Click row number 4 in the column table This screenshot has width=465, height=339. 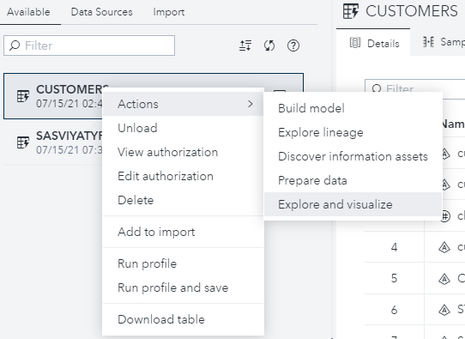tap(394, 247)
